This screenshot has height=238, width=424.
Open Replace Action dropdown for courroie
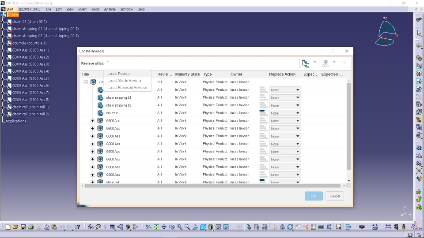(285, 113)
